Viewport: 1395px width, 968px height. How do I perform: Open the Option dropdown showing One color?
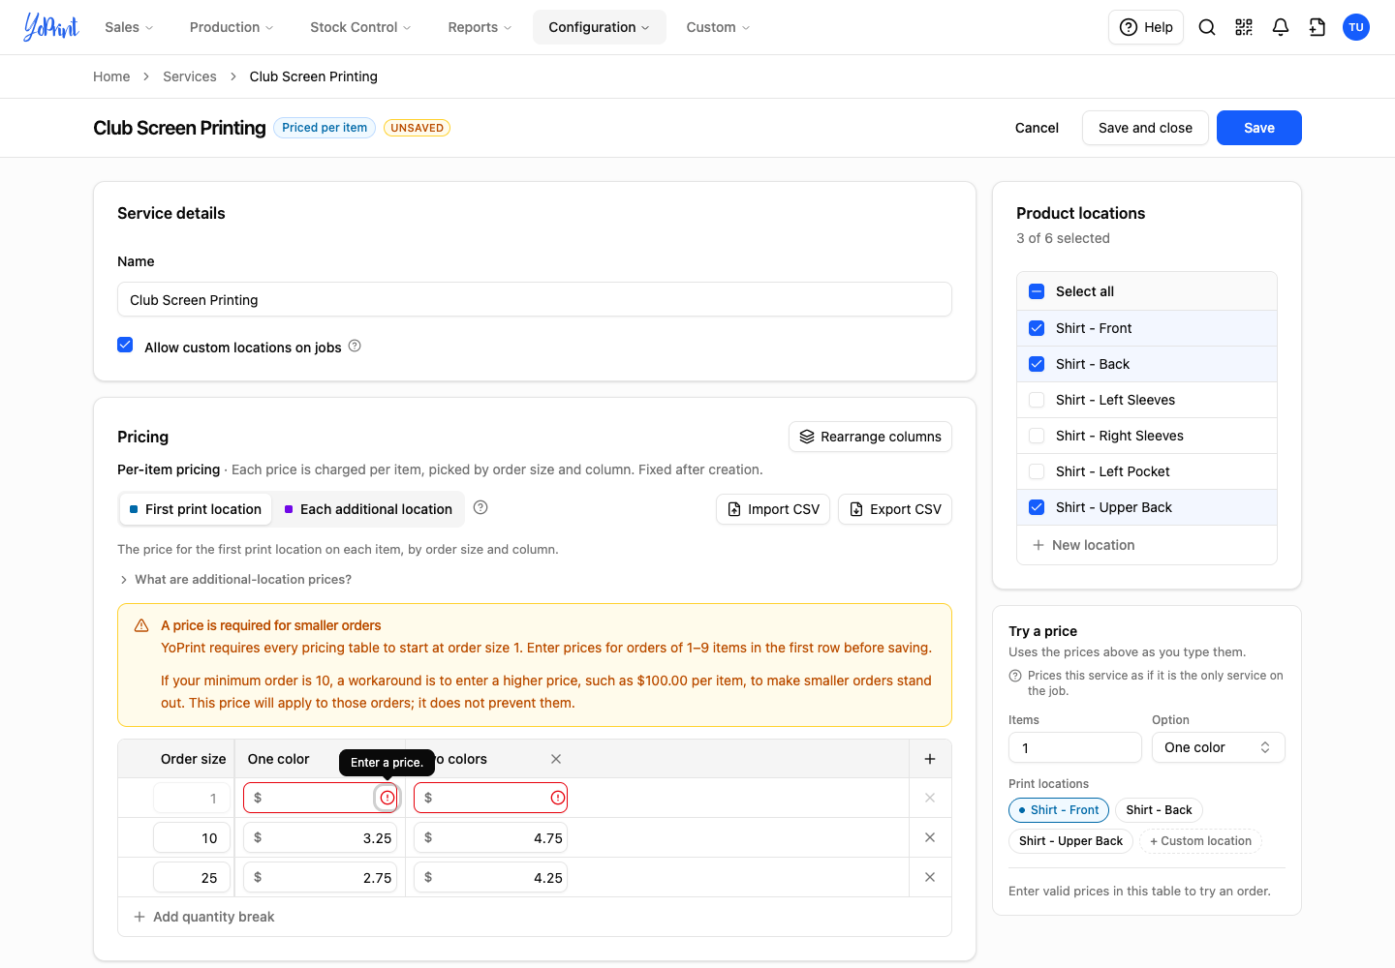(x=1219, y=747)
